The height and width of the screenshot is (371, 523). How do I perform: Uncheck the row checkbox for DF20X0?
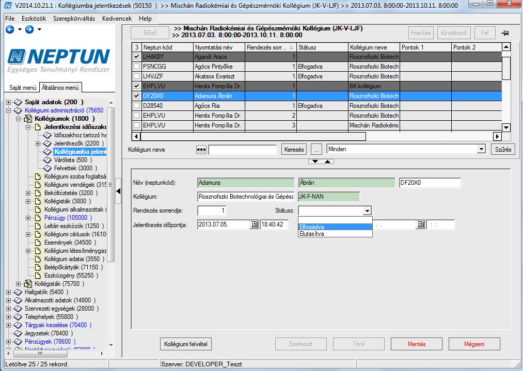click(136, 96)
